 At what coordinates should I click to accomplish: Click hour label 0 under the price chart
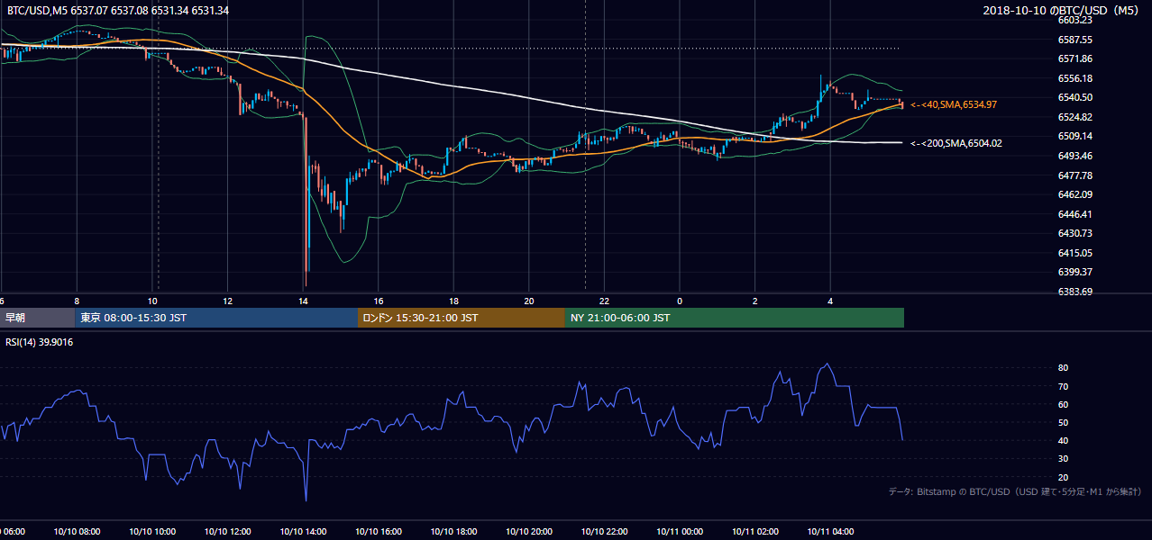(x=680, y=301)
